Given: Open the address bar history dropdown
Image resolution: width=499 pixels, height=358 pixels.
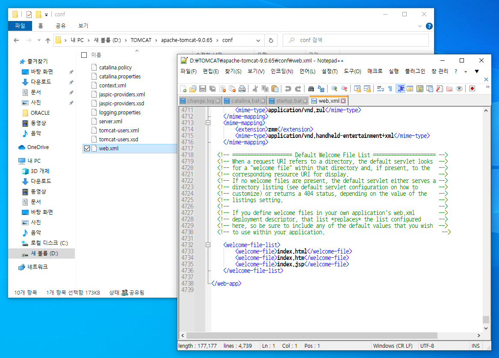Looking at the screenshot, I should (x=258, y=40).
